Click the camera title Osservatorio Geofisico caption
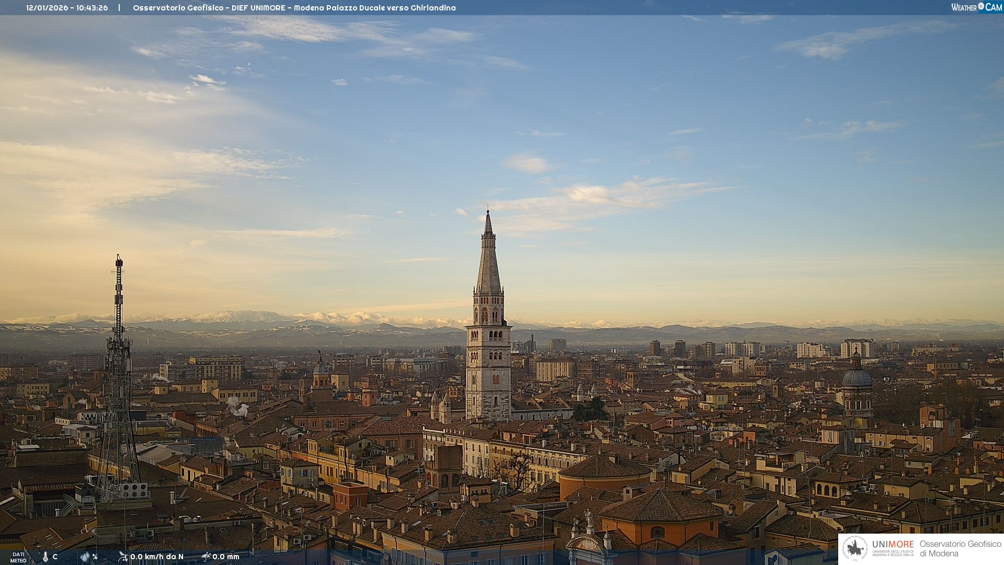Image resolution: width=1004 pixels, height=565 pixels. click(x=294, y=8)
